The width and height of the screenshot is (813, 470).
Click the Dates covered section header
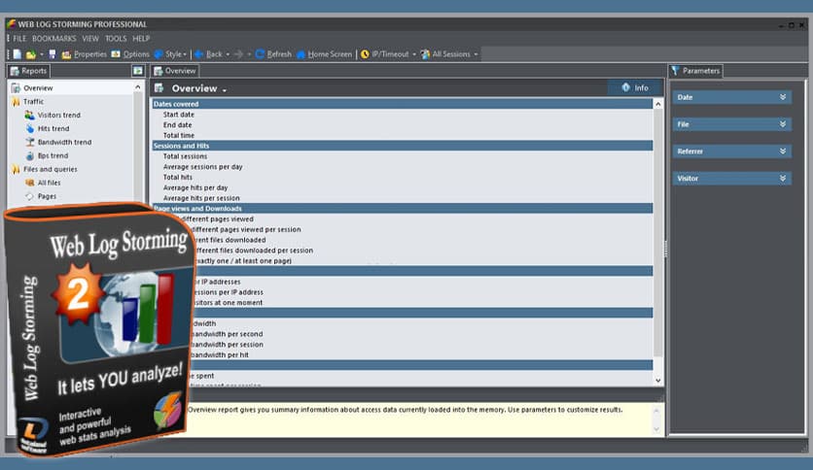[402, 104]
